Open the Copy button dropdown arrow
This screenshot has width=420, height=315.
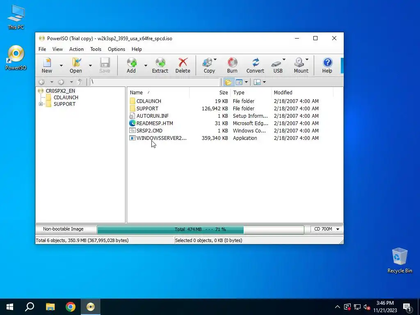pos(215,59)
